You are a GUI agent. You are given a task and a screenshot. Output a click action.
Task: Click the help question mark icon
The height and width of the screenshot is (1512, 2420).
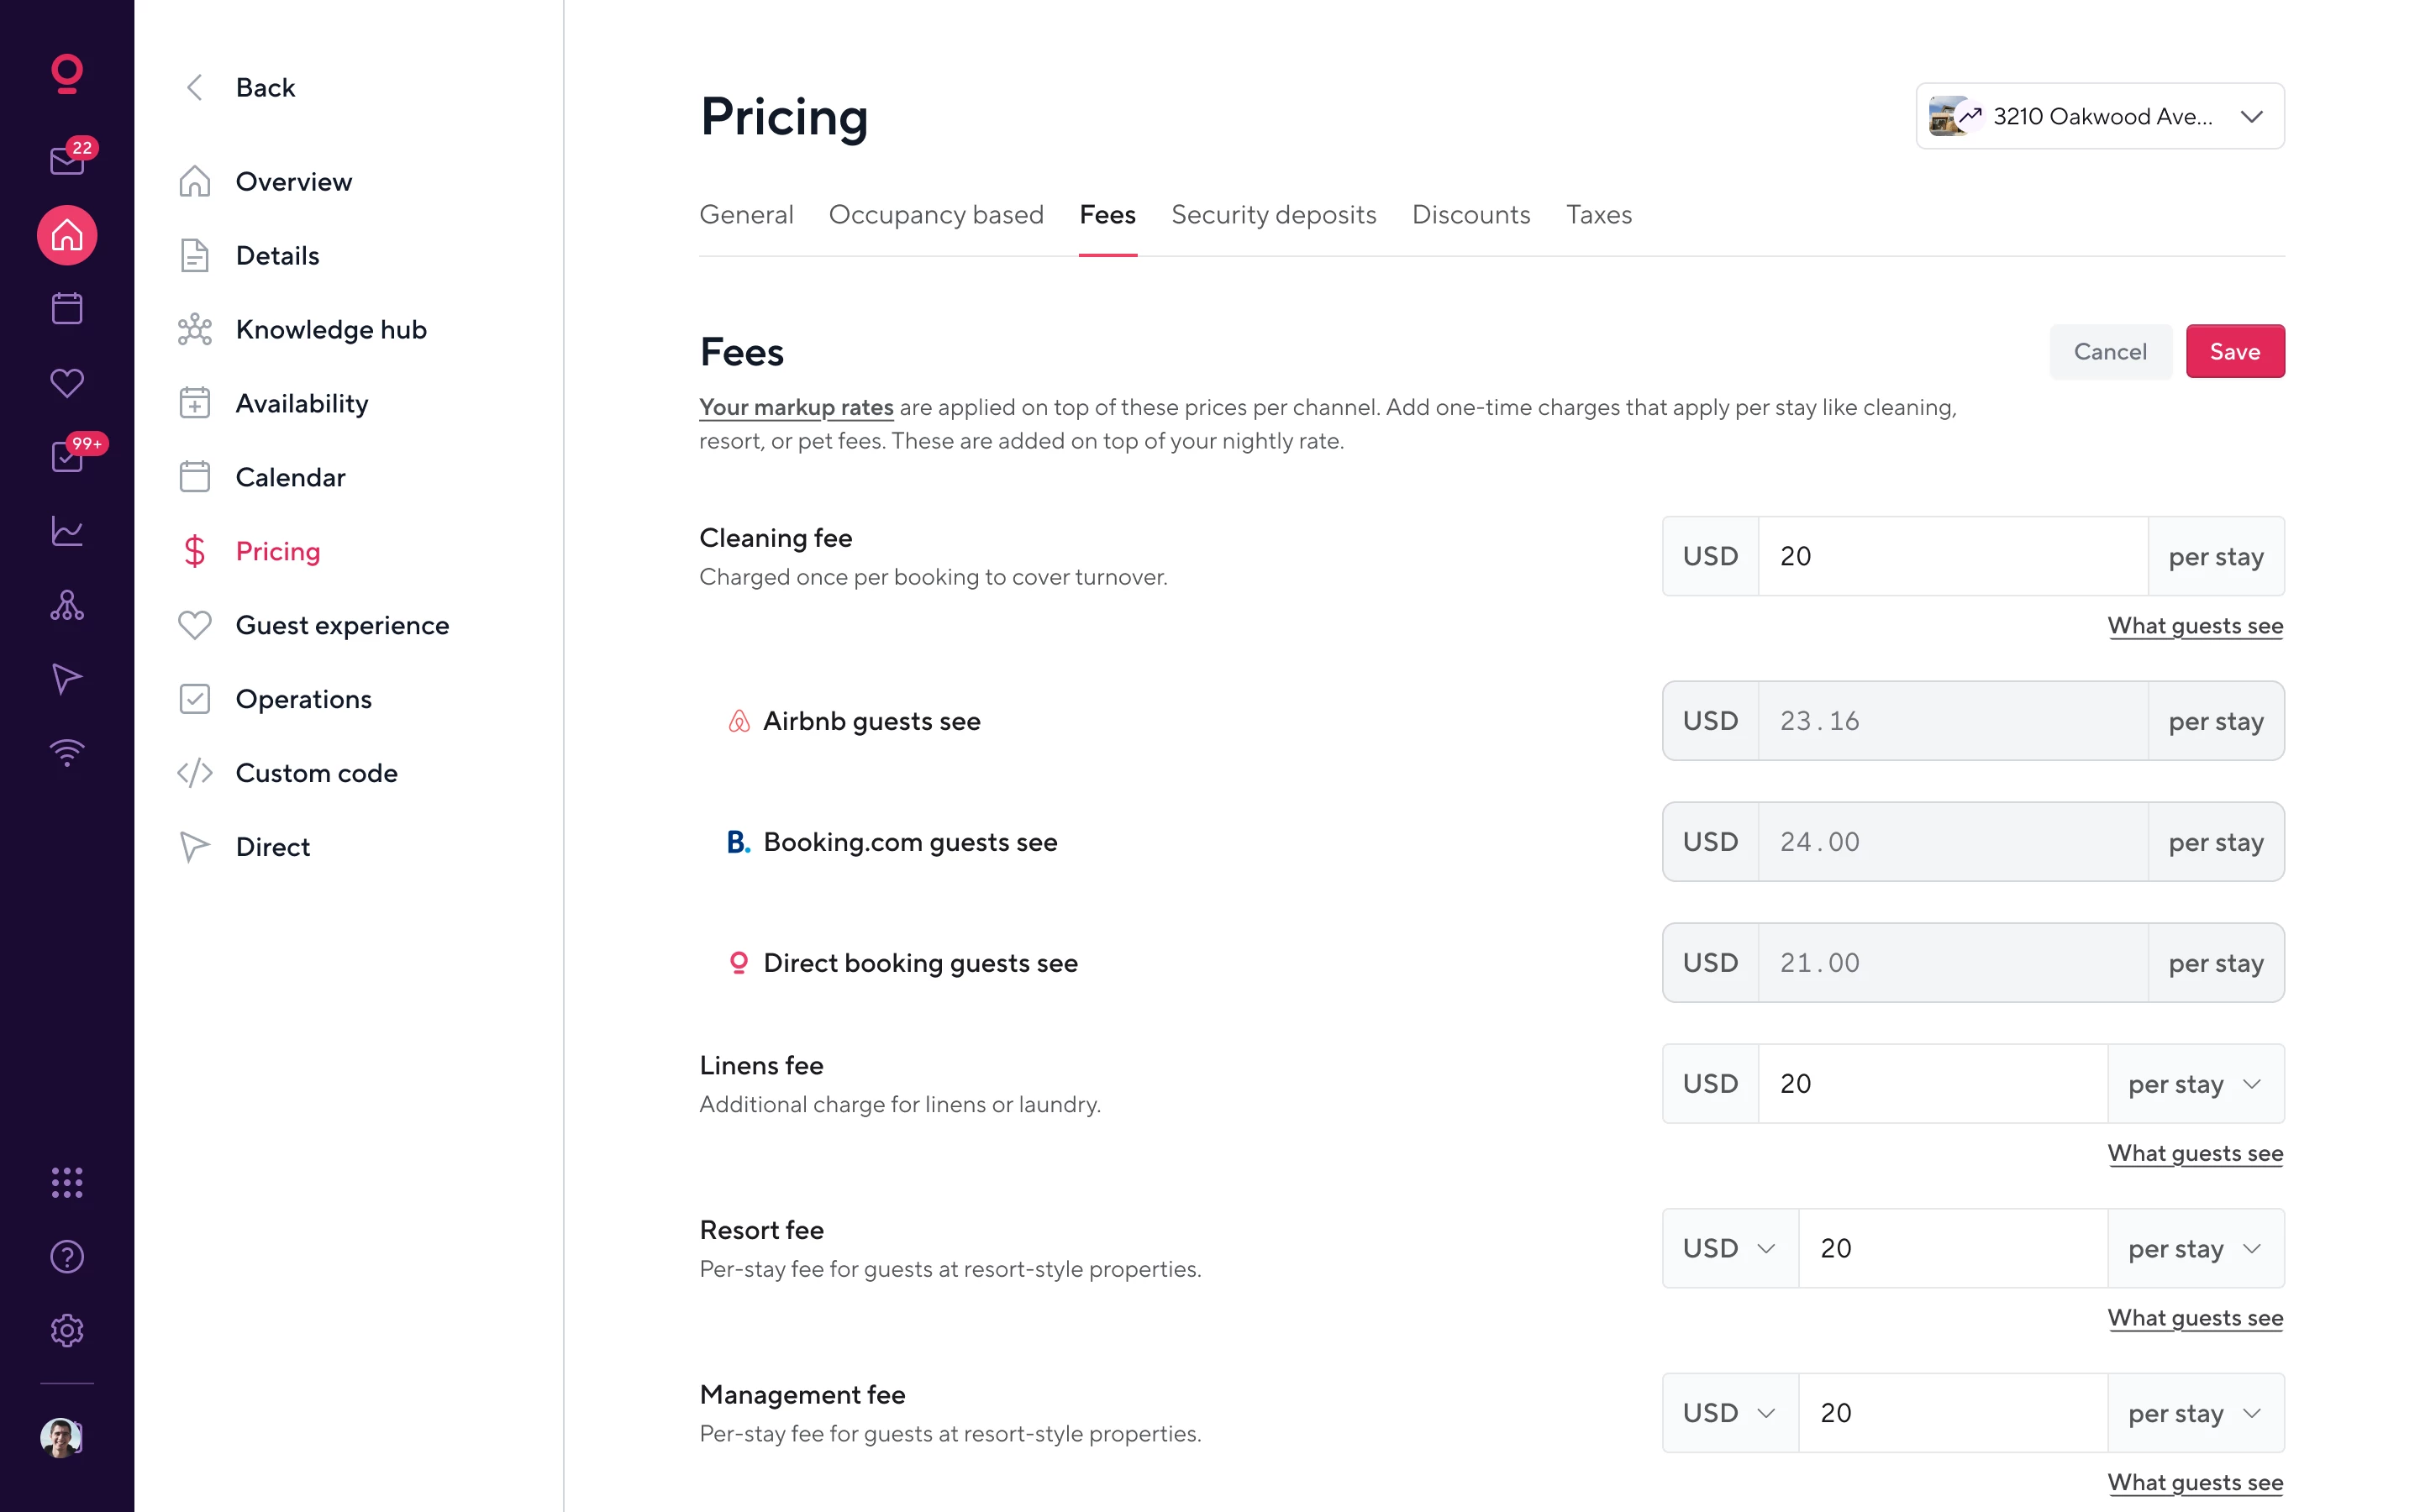[x=67, y=1256]
